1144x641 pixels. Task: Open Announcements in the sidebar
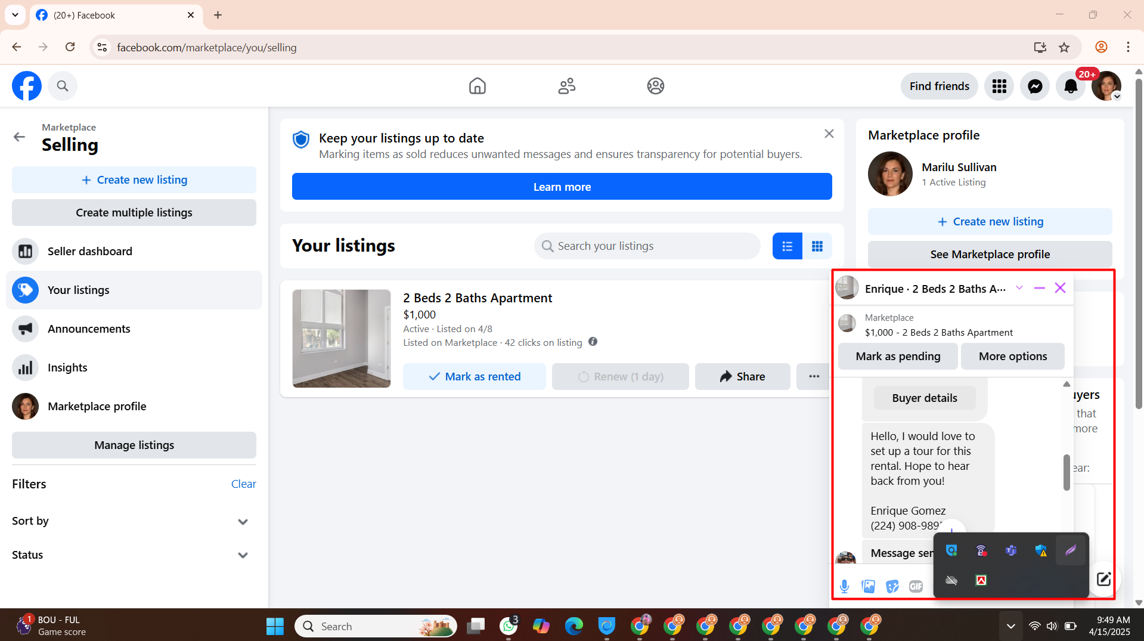point(134,329)
